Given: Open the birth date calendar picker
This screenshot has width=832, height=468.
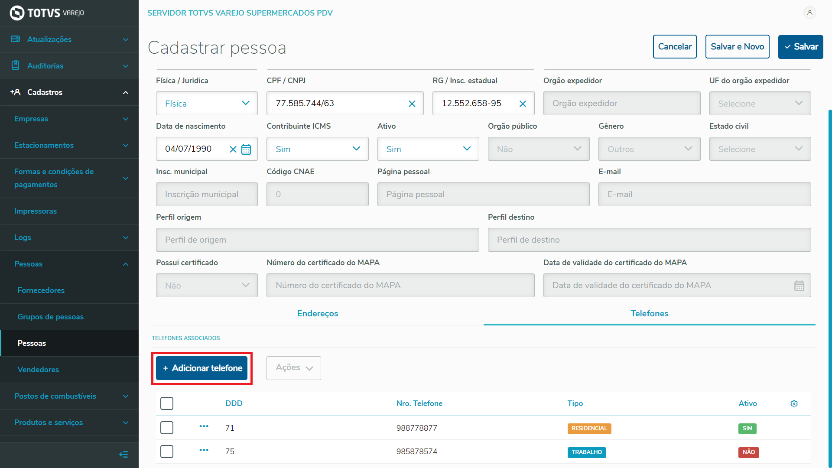Looking at the screenshot, I should pyautogui.click(x=246, y=149).
